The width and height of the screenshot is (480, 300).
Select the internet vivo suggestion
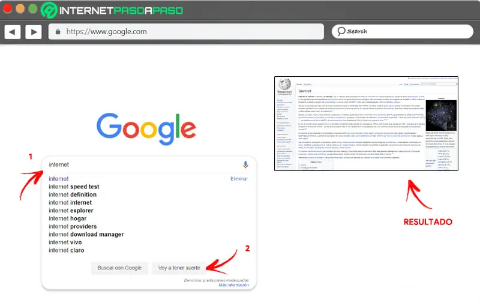65,242
